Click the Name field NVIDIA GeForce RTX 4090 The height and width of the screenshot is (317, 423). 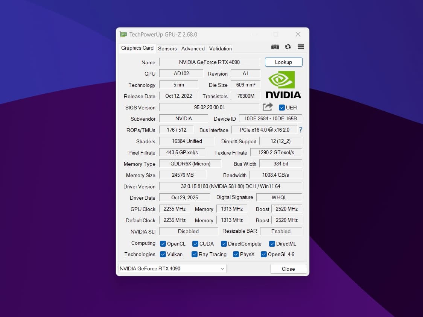pos(209,62)
